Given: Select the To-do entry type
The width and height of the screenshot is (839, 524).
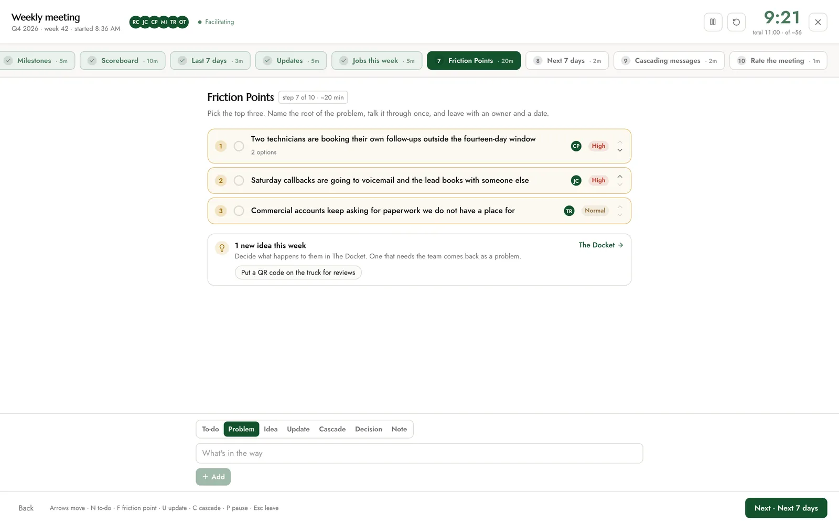Looking at the screenshot, I should pyautogui.click(x=210, y=429).
